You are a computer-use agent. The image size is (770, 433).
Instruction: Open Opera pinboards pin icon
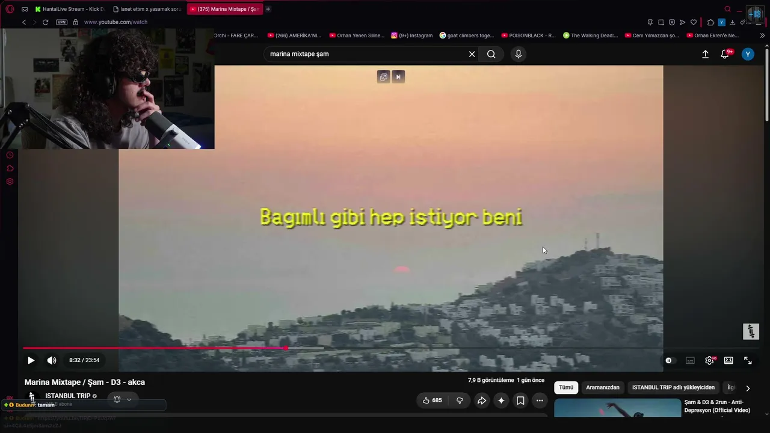tap(650, 22)
